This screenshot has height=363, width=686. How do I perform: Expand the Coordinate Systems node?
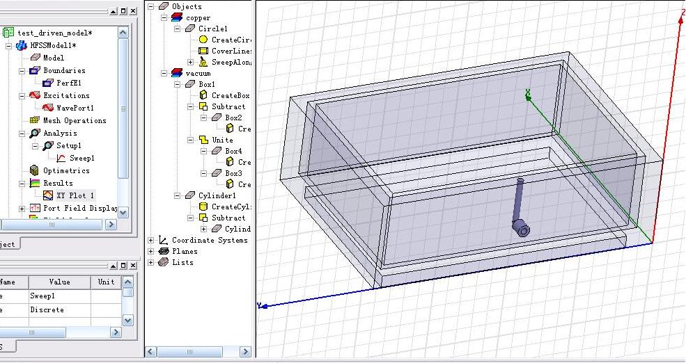pos(151,240)
